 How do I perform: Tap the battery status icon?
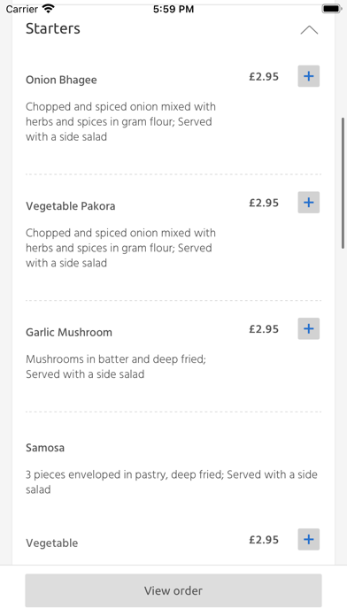click(x=331, y=9)
